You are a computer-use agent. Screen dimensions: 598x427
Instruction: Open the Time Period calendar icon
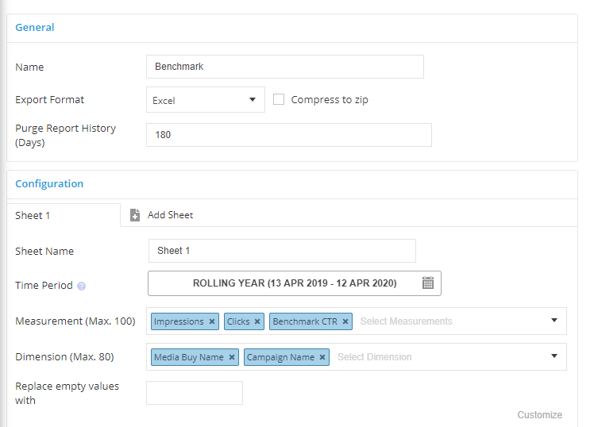coord(428,283)
